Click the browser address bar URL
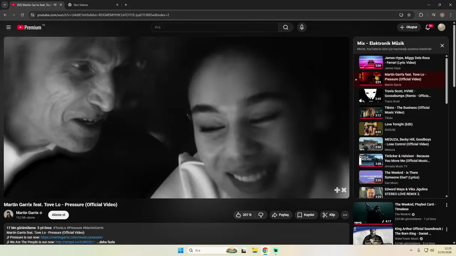This screenshot has height=256, width=456. point(103,15)
